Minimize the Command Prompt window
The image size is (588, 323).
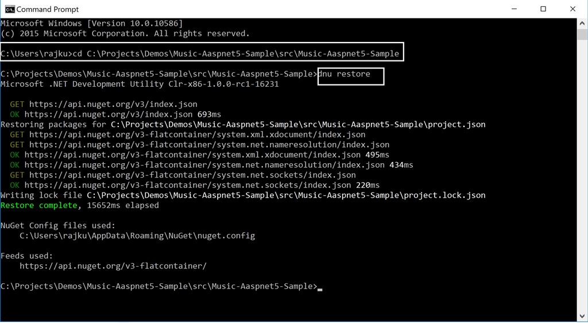514,9
